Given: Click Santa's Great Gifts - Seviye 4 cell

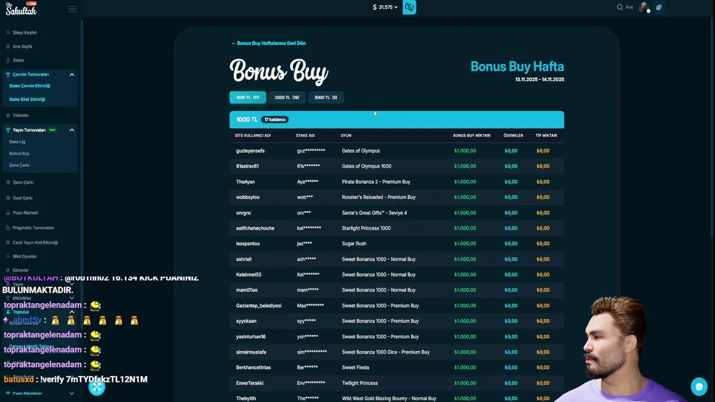Looking at the screenshot, I should (374, 213).
